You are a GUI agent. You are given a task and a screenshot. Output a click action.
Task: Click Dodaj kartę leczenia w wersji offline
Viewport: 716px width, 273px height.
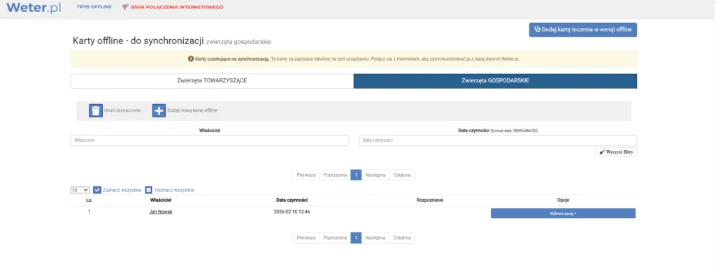(583, 29)
